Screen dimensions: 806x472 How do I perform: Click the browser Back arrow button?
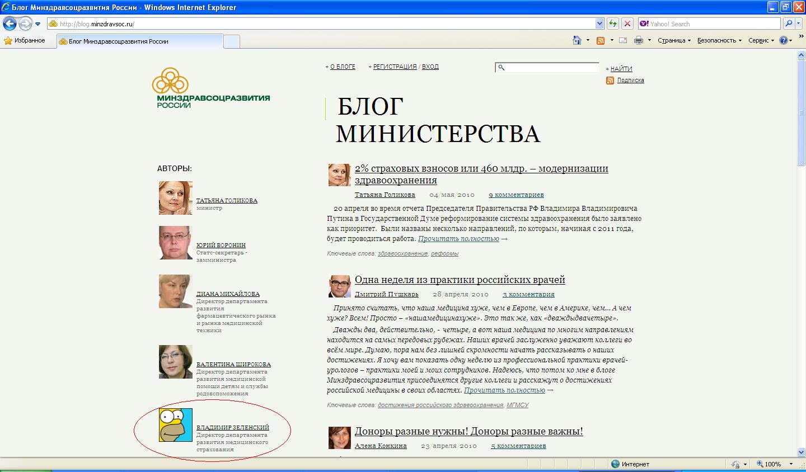(10, 23)
